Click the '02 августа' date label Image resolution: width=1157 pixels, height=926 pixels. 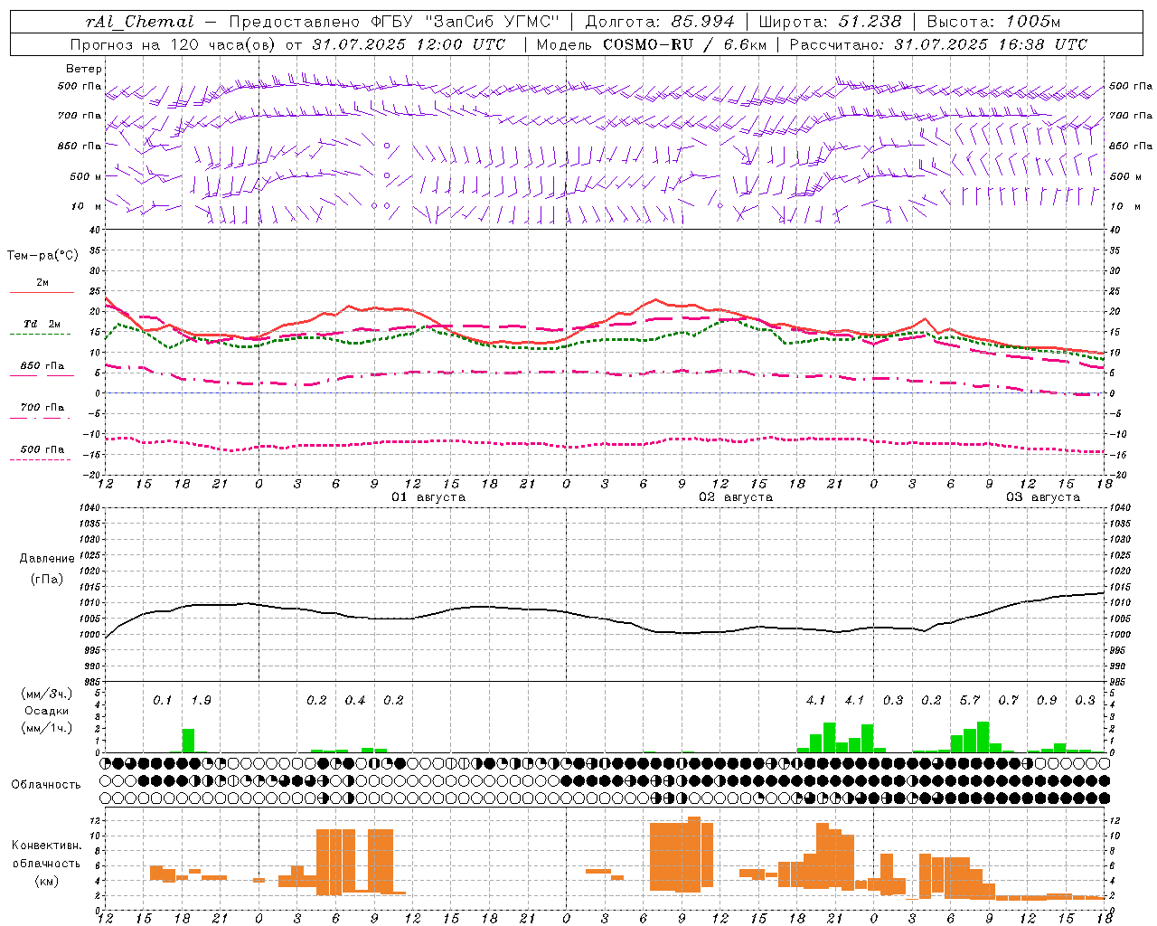click(736, 497)
